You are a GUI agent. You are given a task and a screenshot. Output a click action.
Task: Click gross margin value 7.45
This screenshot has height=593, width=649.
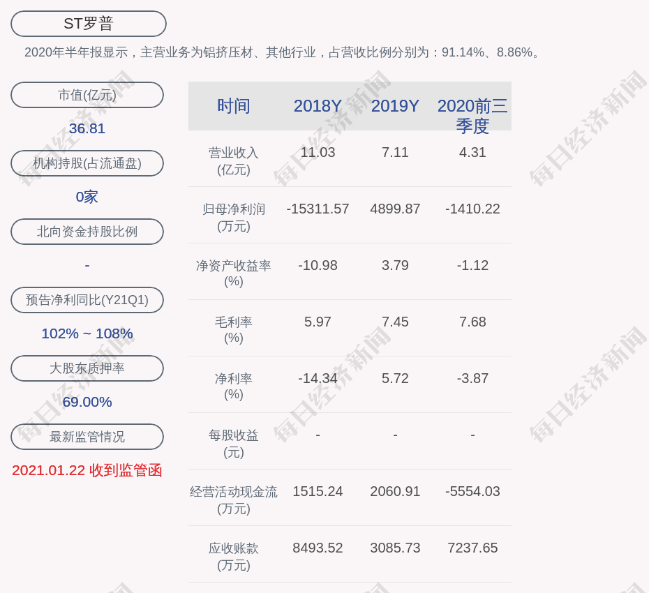(x=395, y=322)
